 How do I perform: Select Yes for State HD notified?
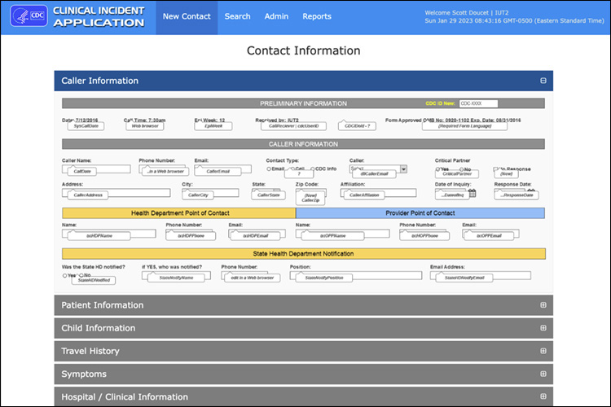coord(65,275)
